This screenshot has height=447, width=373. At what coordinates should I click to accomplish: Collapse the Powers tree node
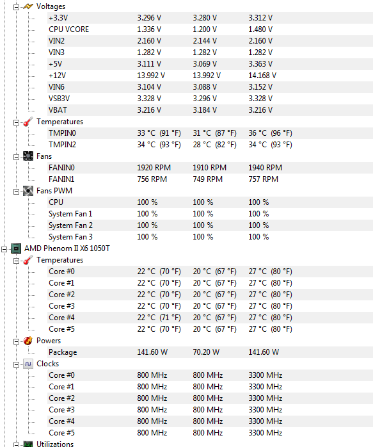click(16, 341)
